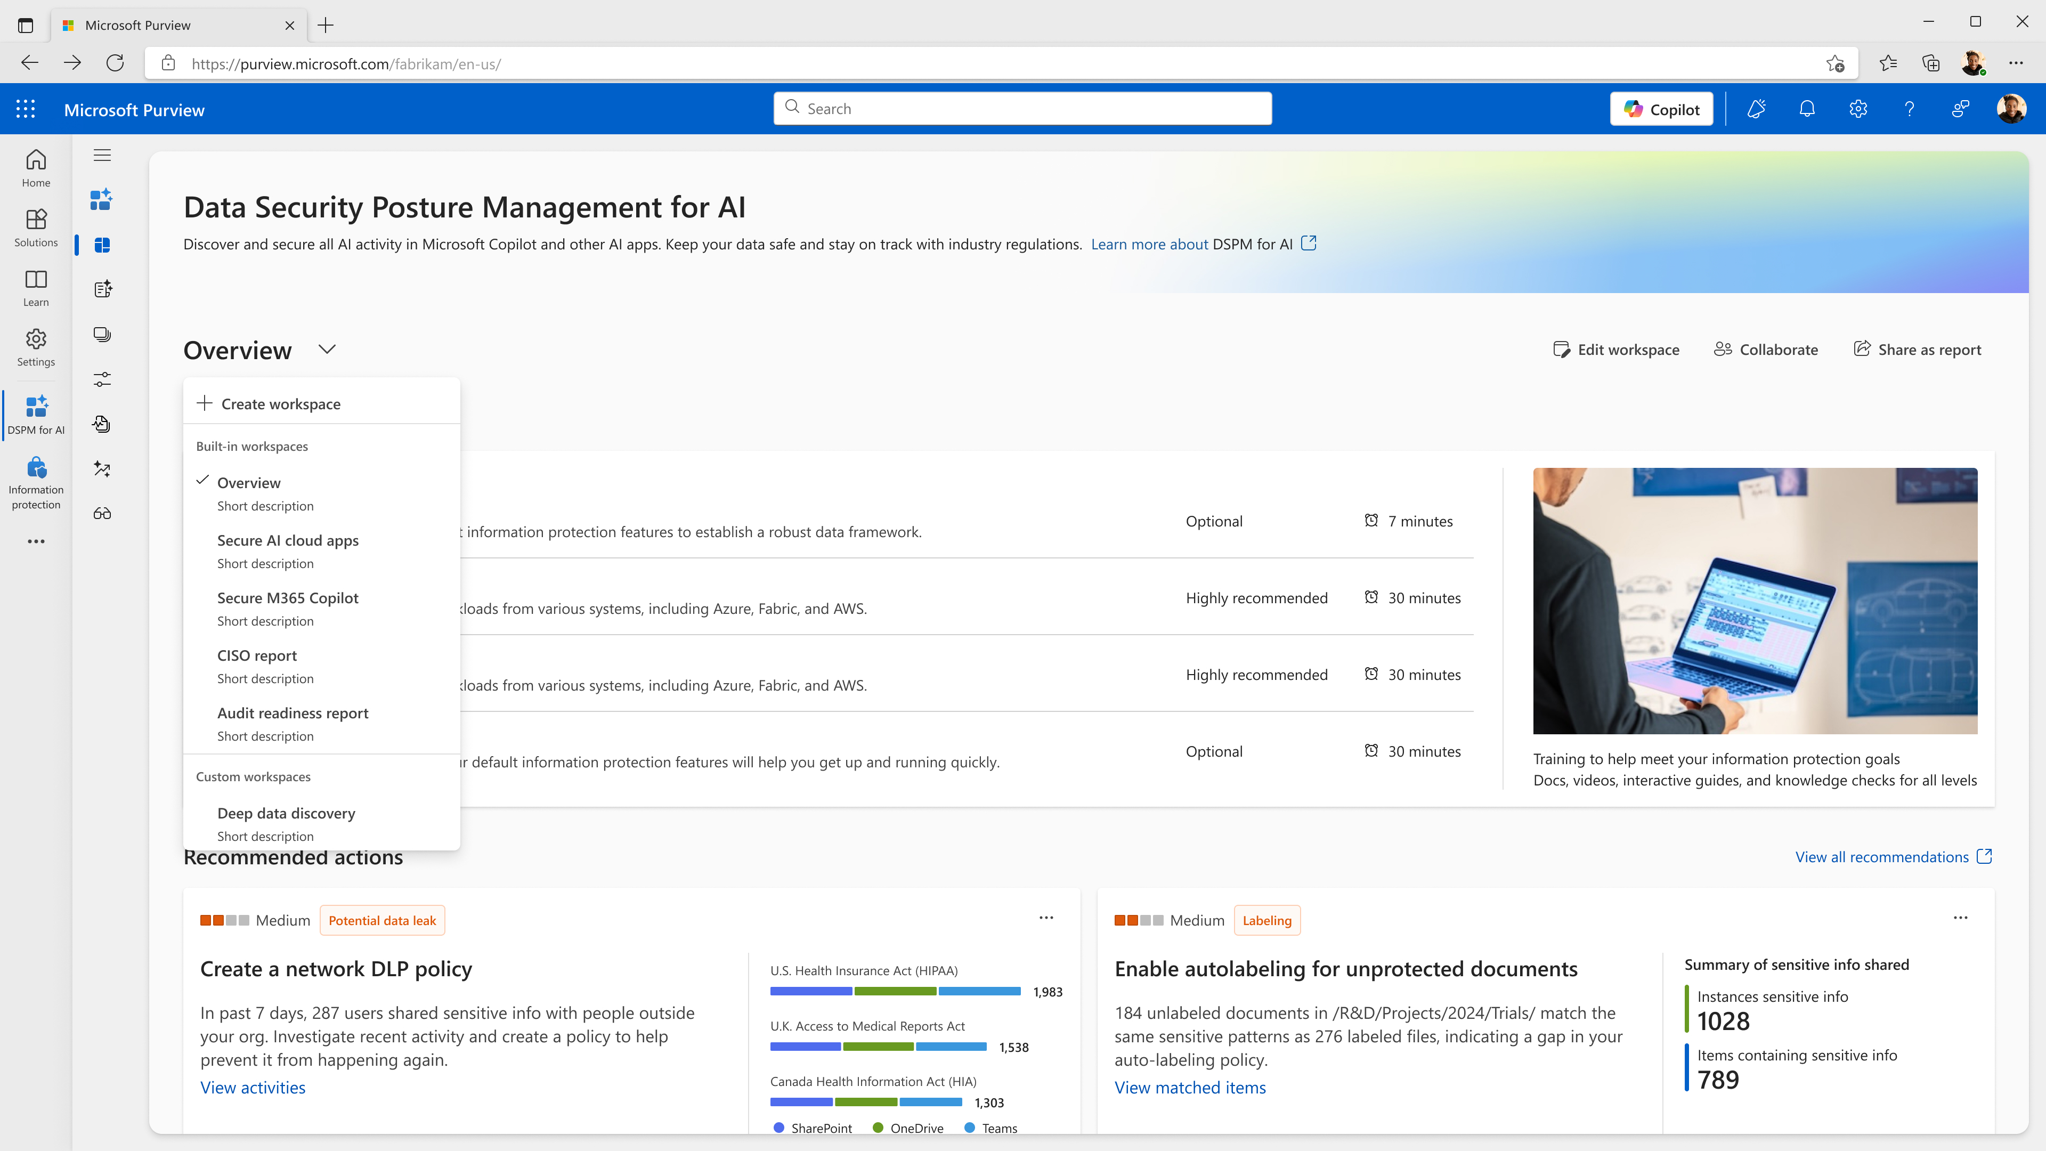Click Collaborate
This screenshot has width=2046, height=1151.
coord(1766,350)
